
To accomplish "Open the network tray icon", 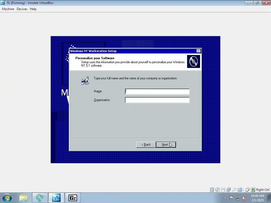I will pyautogui.click(x=238, y=198).
